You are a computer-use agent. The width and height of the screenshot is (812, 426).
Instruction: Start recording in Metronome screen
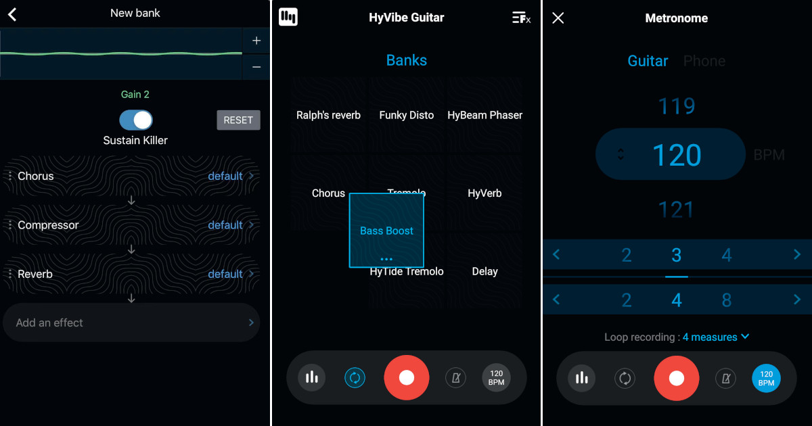pyautogui.click(x=677, y=378)
